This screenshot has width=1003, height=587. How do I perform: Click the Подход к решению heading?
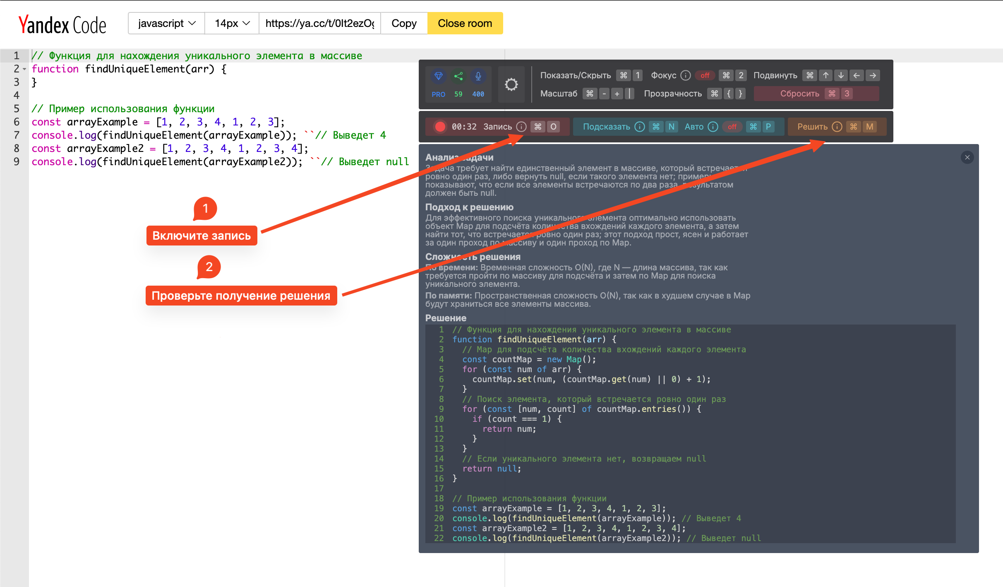[x=469, y=207]
